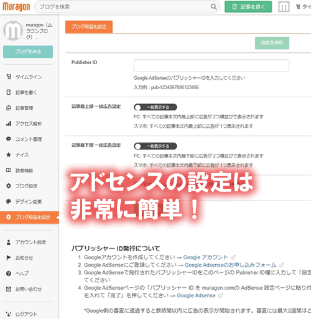The width and height of the screenshot is (311, 319).
Task: Click the タイムライン sidebar icon
Action: point(9,77)
